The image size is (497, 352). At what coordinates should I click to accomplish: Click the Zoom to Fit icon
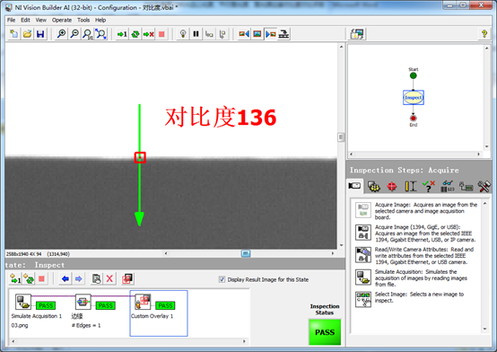tap(101, 34)
